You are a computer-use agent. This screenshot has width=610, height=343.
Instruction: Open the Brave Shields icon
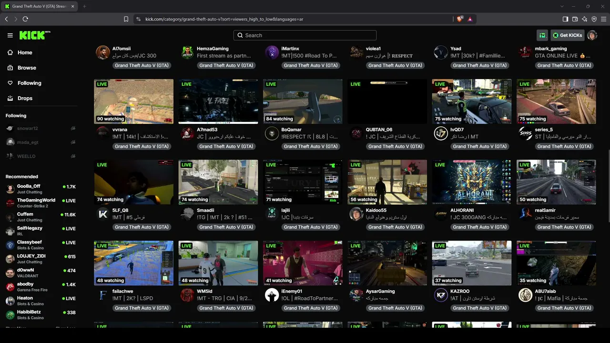(459, 19)
